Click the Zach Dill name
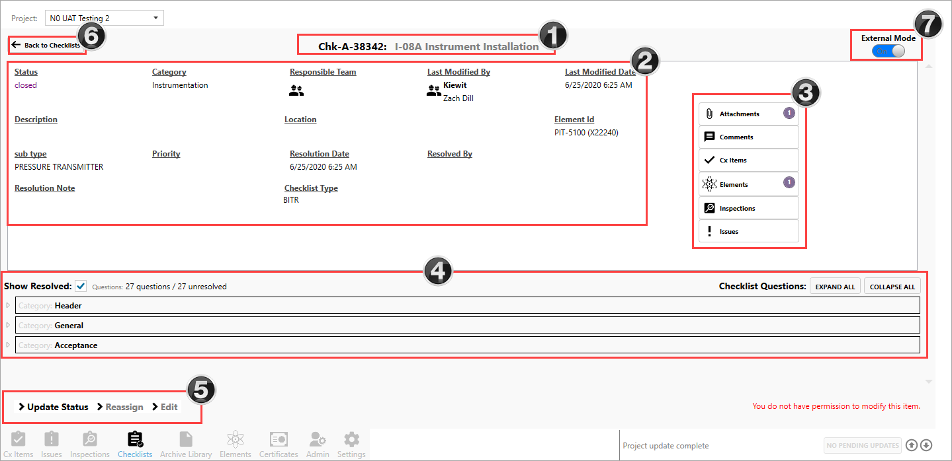Image resolution: width=952 pixels, height=461 pixels. click(458, 98)
